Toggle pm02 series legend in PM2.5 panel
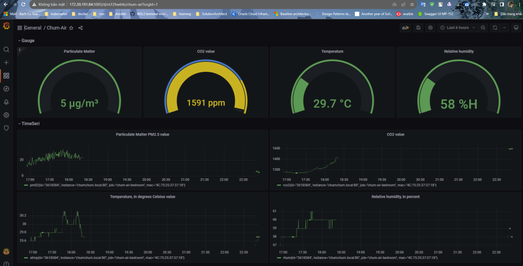This screenshot has height=266, width=523. (x=105, y=185)
